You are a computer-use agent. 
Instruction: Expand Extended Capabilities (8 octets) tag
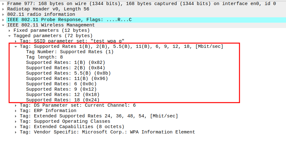[x=16, y=127]
